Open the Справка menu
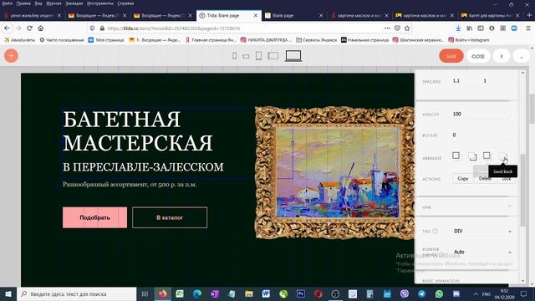Image resolution: width=535 pixels, height=301 pixels. 125,3
